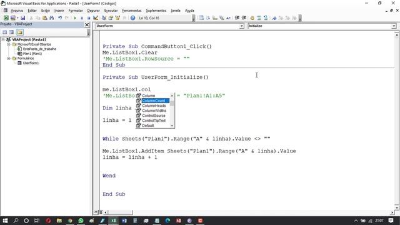Toggle Bookmark flag icon
The image size is (400, 225).
tap(274, 18)
